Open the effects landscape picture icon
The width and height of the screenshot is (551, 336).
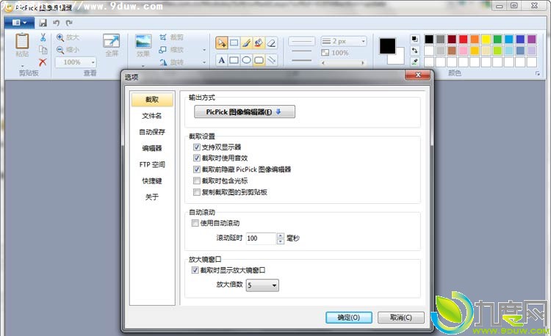point(143,41)
